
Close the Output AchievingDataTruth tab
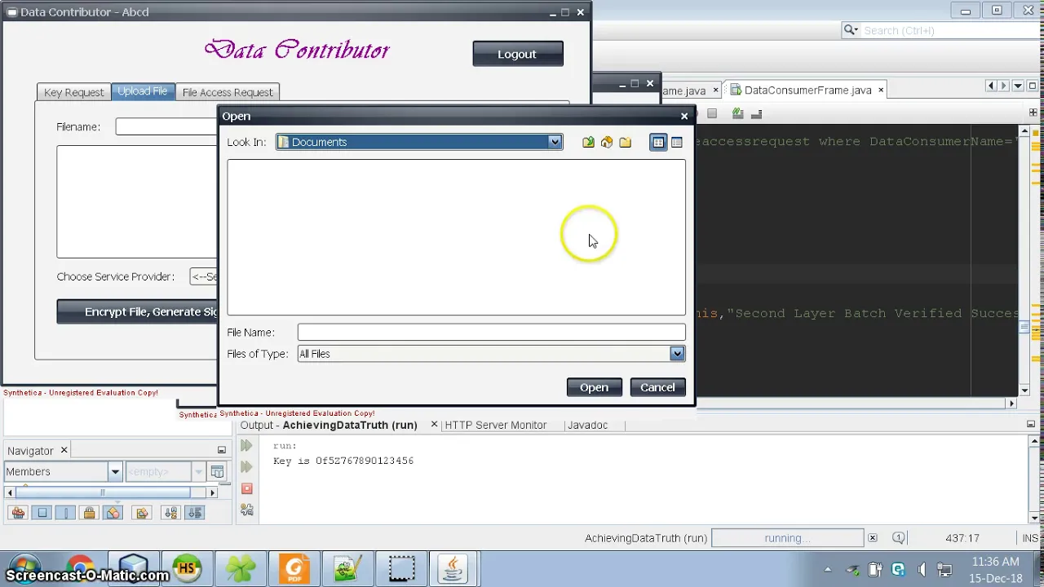[434, 425]
